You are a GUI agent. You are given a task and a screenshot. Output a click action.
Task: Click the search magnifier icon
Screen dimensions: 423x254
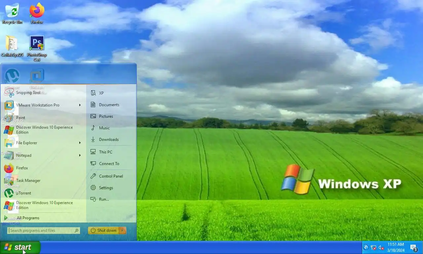pyautogui.click(x=77, y=231)
